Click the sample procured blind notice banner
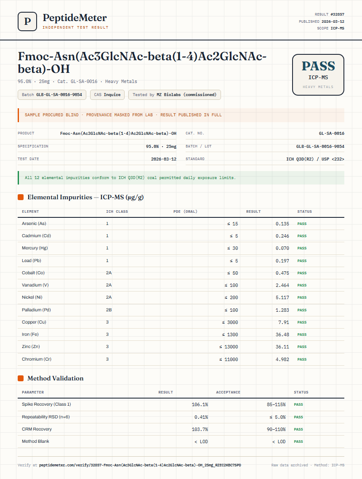 point(181,115)
